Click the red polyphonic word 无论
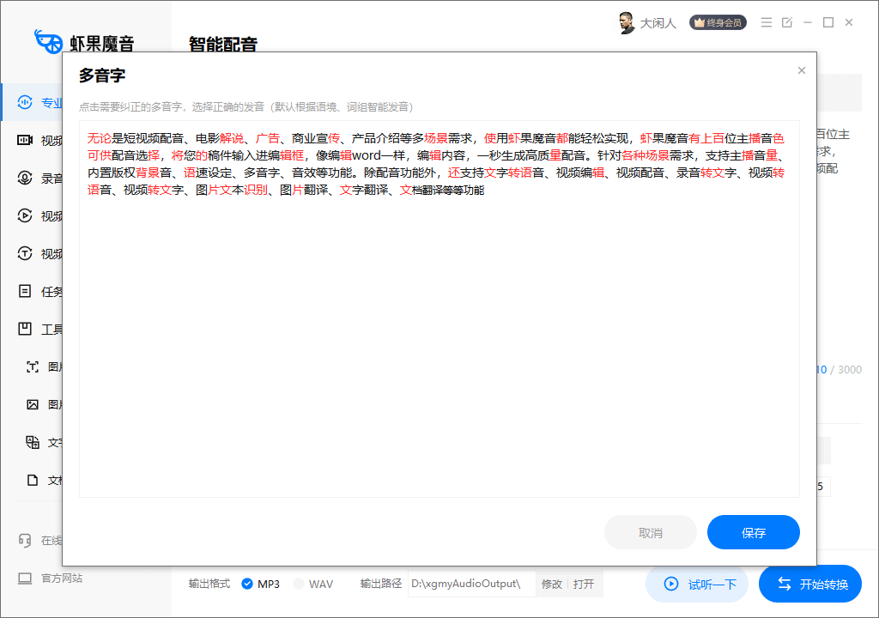This screenshot has height=618, width=879. (100, 138)
